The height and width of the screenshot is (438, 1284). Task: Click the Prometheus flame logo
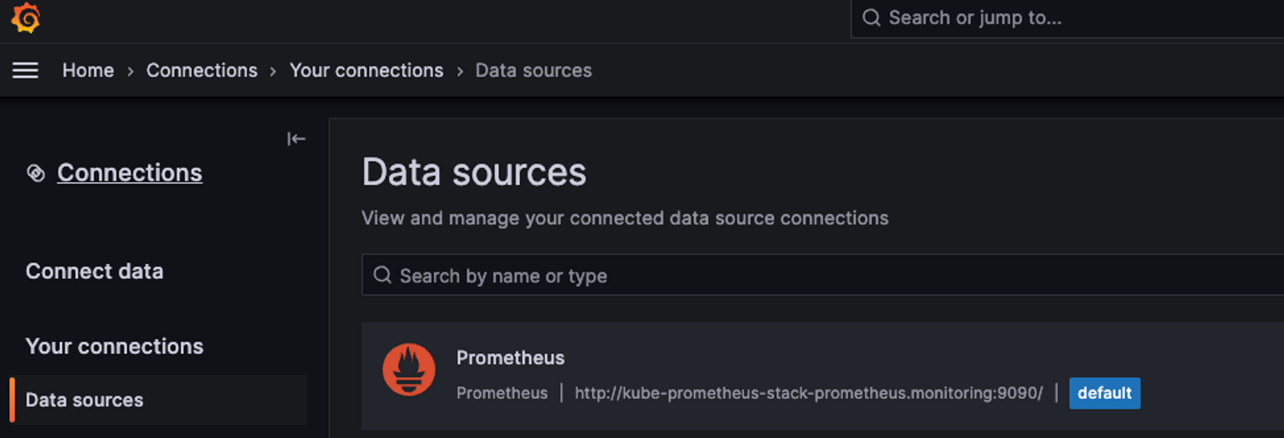point(409,369)
